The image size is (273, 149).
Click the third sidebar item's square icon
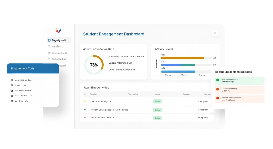pyautogui.click(x=49, y=53)
